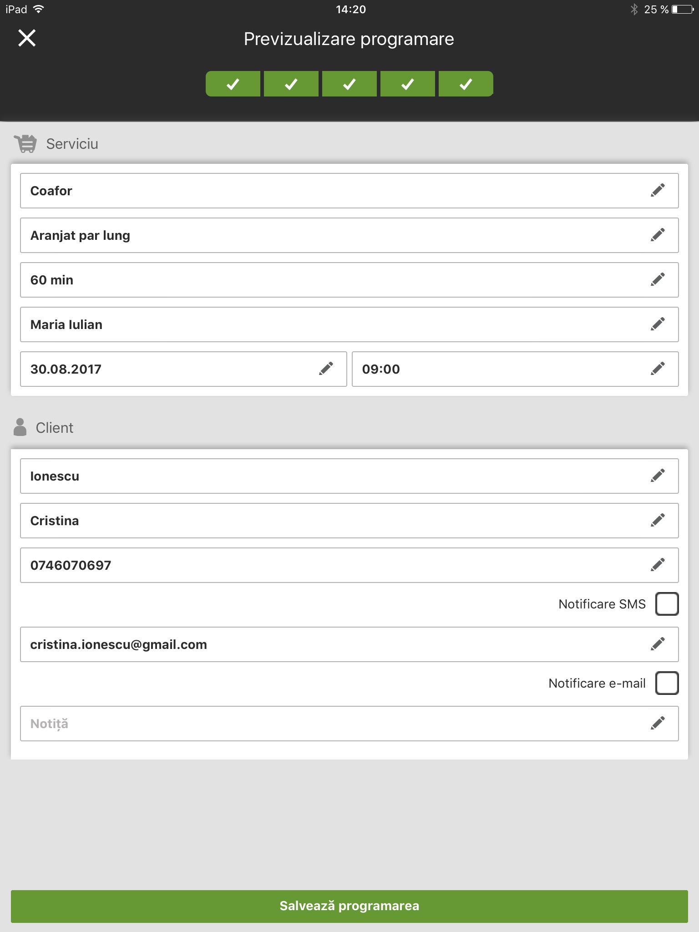Edit Aranjat par lung via pencil icon
The width and height of the screenshot is (699, 932).
click(658, 235)
